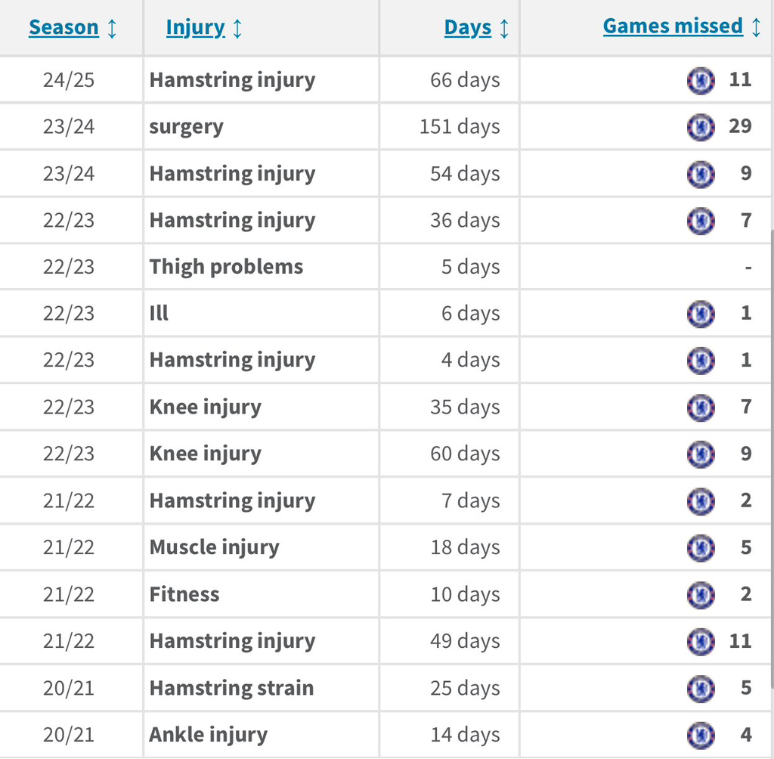
Task: Click the crest in the 60 days Knee injury row
Action: 701,454
